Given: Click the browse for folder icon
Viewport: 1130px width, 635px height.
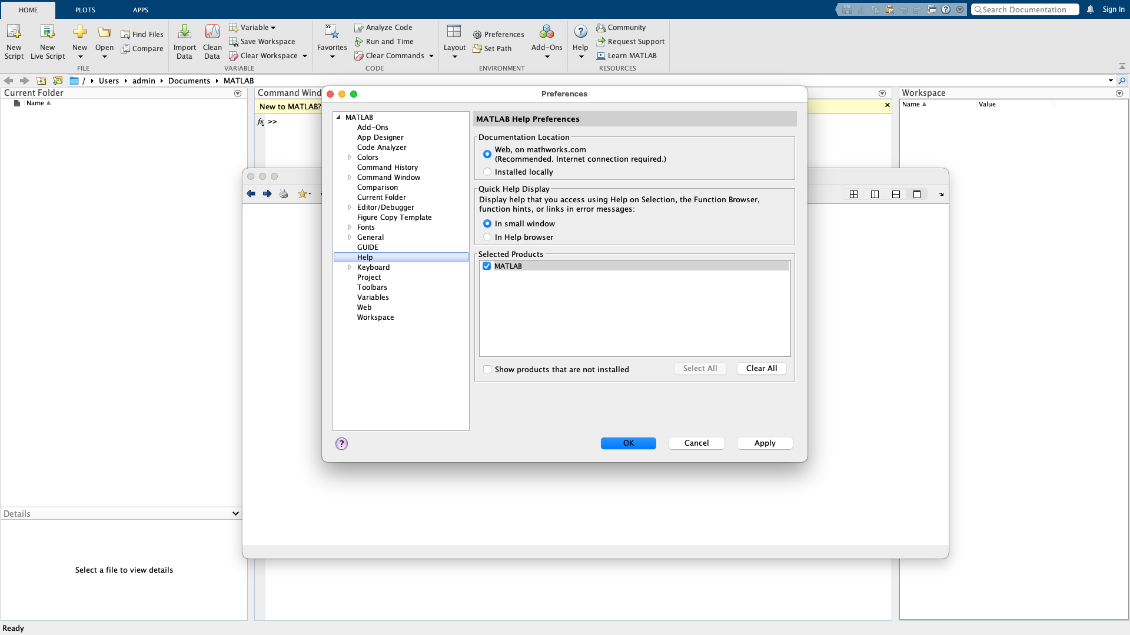Looking at the screenshot, I should click(x=58, y=81).
